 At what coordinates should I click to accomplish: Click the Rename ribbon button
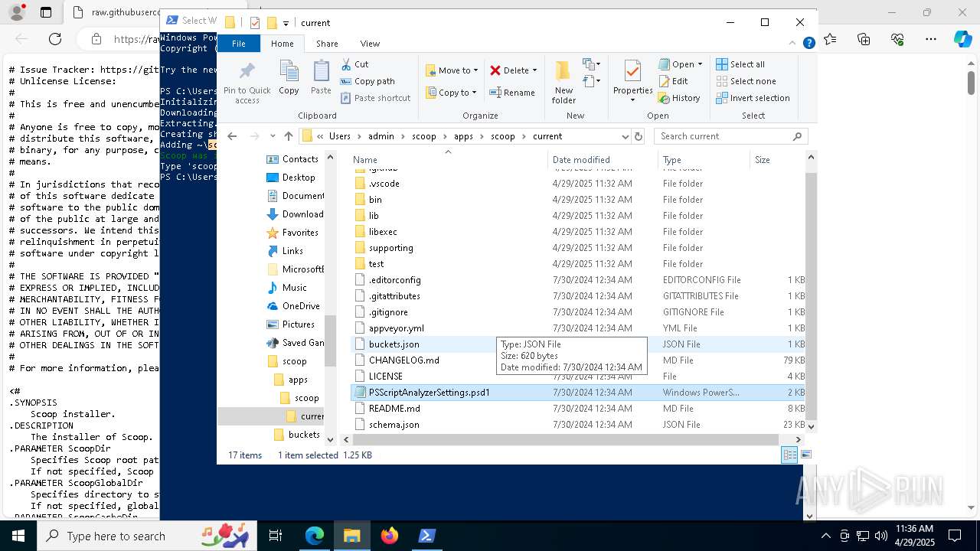coord(511,93)
